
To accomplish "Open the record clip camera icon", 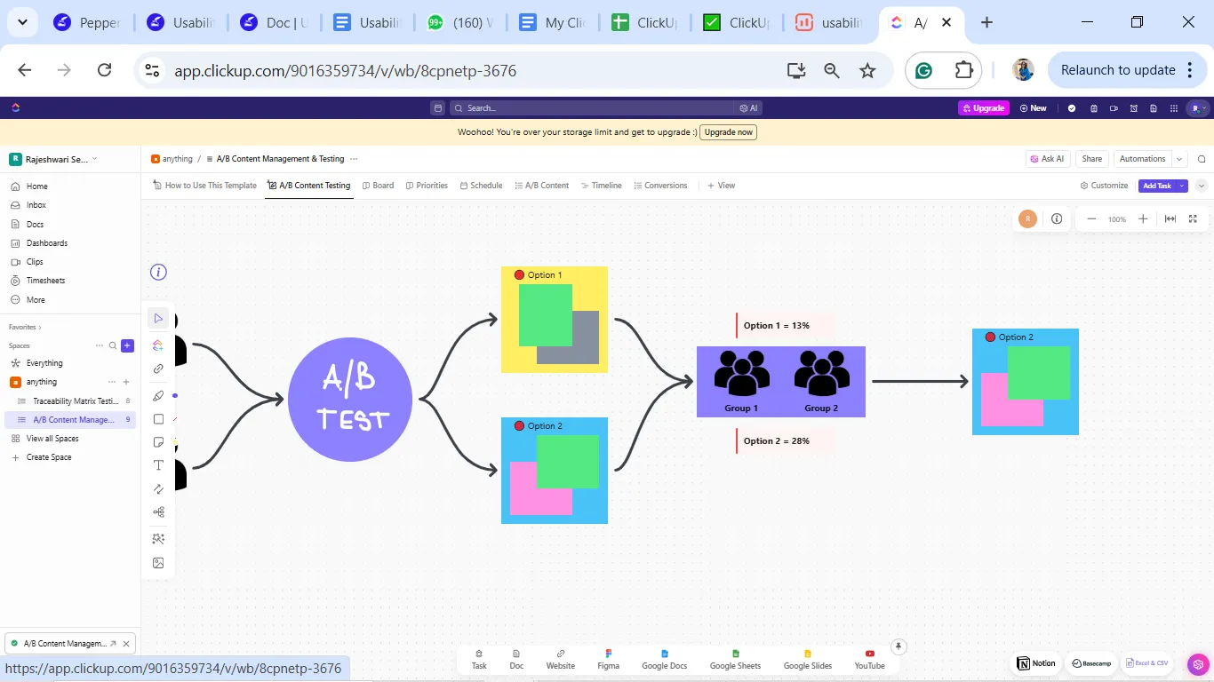I will [1114, 108].
